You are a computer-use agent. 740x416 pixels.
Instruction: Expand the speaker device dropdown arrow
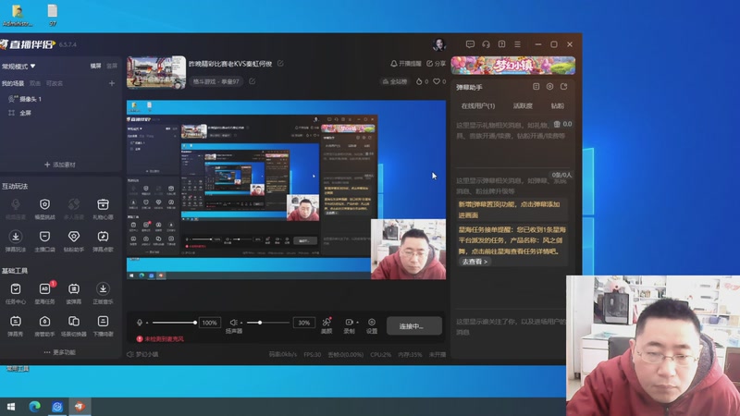tap(241, 323)
